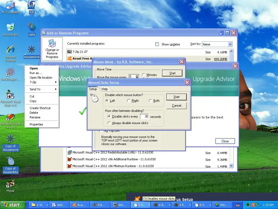Click the 1:39 AM taskbar clock
This screenshot has width=278, height=209.
268,205
